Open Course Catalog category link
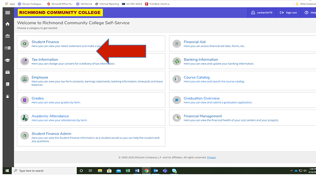 (196, 77)
